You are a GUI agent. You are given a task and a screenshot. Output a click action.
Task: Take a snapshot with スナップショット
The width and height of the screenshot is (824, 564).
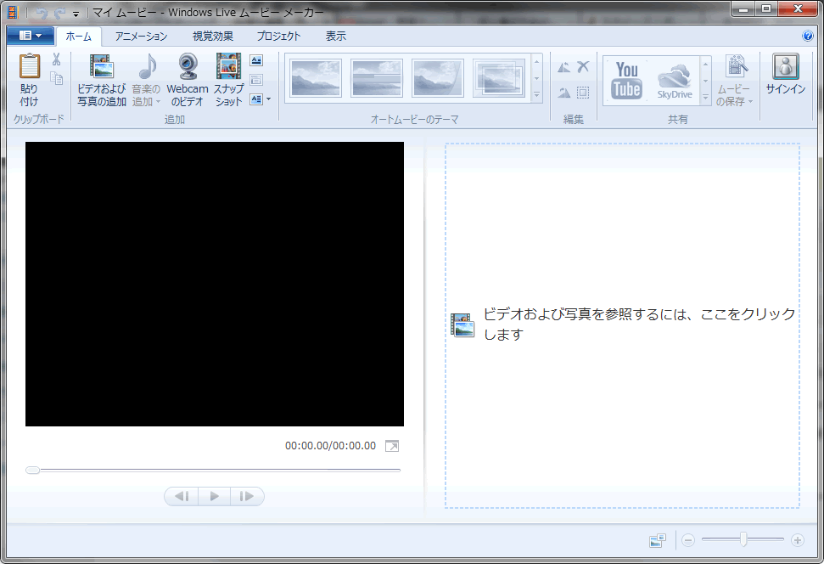point(228,68)
